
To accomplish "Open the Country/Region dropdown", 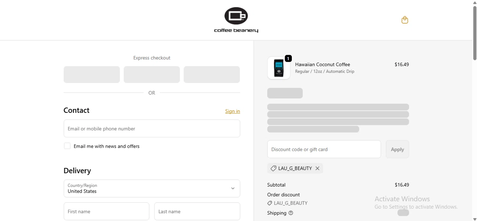I will point(152,189).
